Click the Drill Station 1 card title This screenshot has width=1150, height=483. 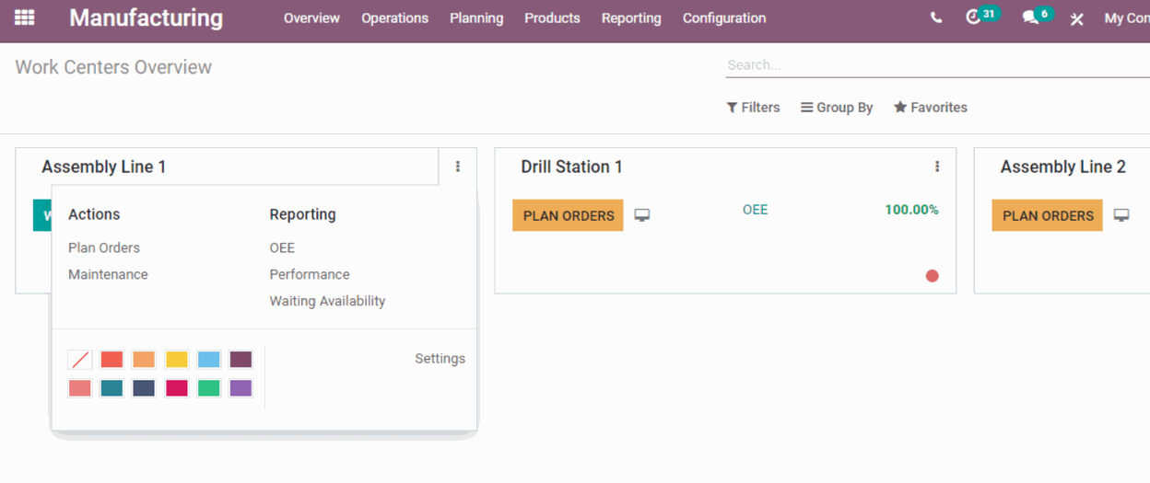(x=571, y=167)
